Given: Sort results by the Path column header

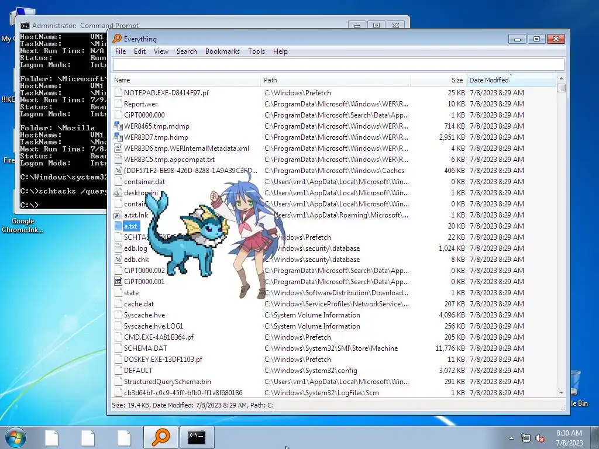Looking at the screenshot, I should pyautogui.click(x=335, y=80).
